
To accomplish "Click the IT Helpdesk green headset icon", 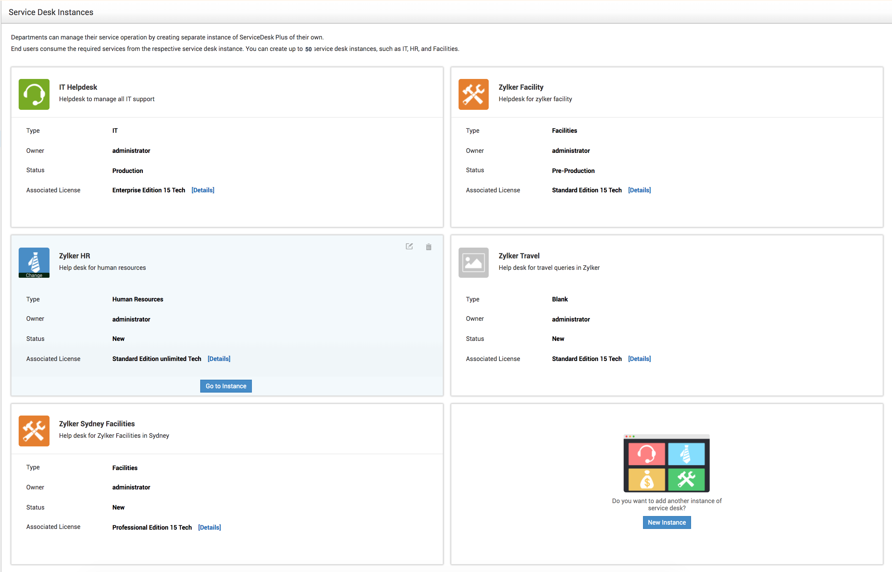I will [34, 94].
